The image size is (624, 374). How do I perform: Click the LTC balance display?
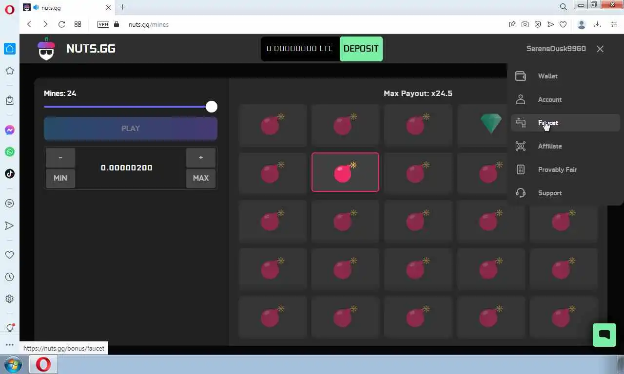point(300,49)
